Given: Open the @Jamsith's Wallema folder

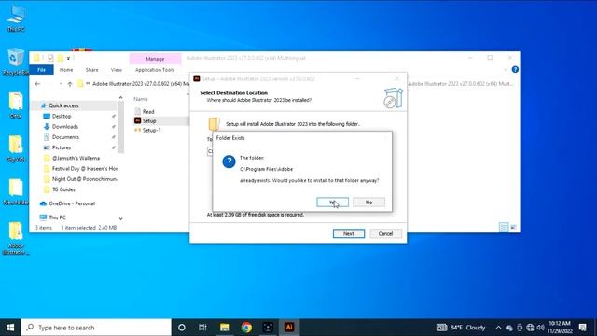Looking at the screenshot, I should point(76,158).
